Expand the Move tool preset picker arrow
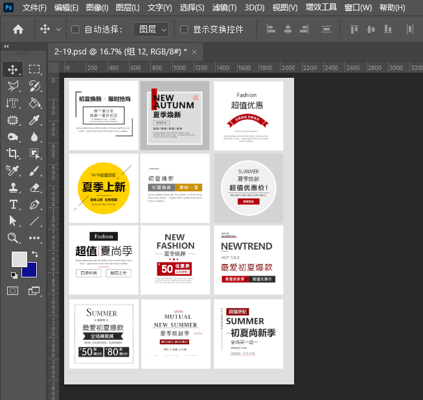423x400 pixels. coord(59,30)
